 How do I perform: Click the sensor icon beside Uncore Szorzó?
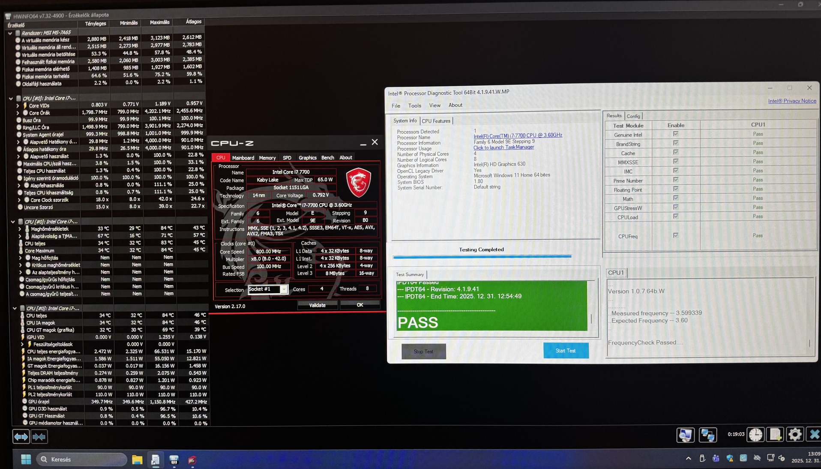click(x=20, y=207)
